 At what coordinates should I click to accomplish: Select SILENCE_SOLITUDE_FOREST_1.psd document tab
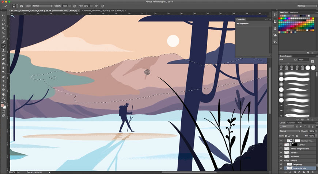[x=44, y=10]
